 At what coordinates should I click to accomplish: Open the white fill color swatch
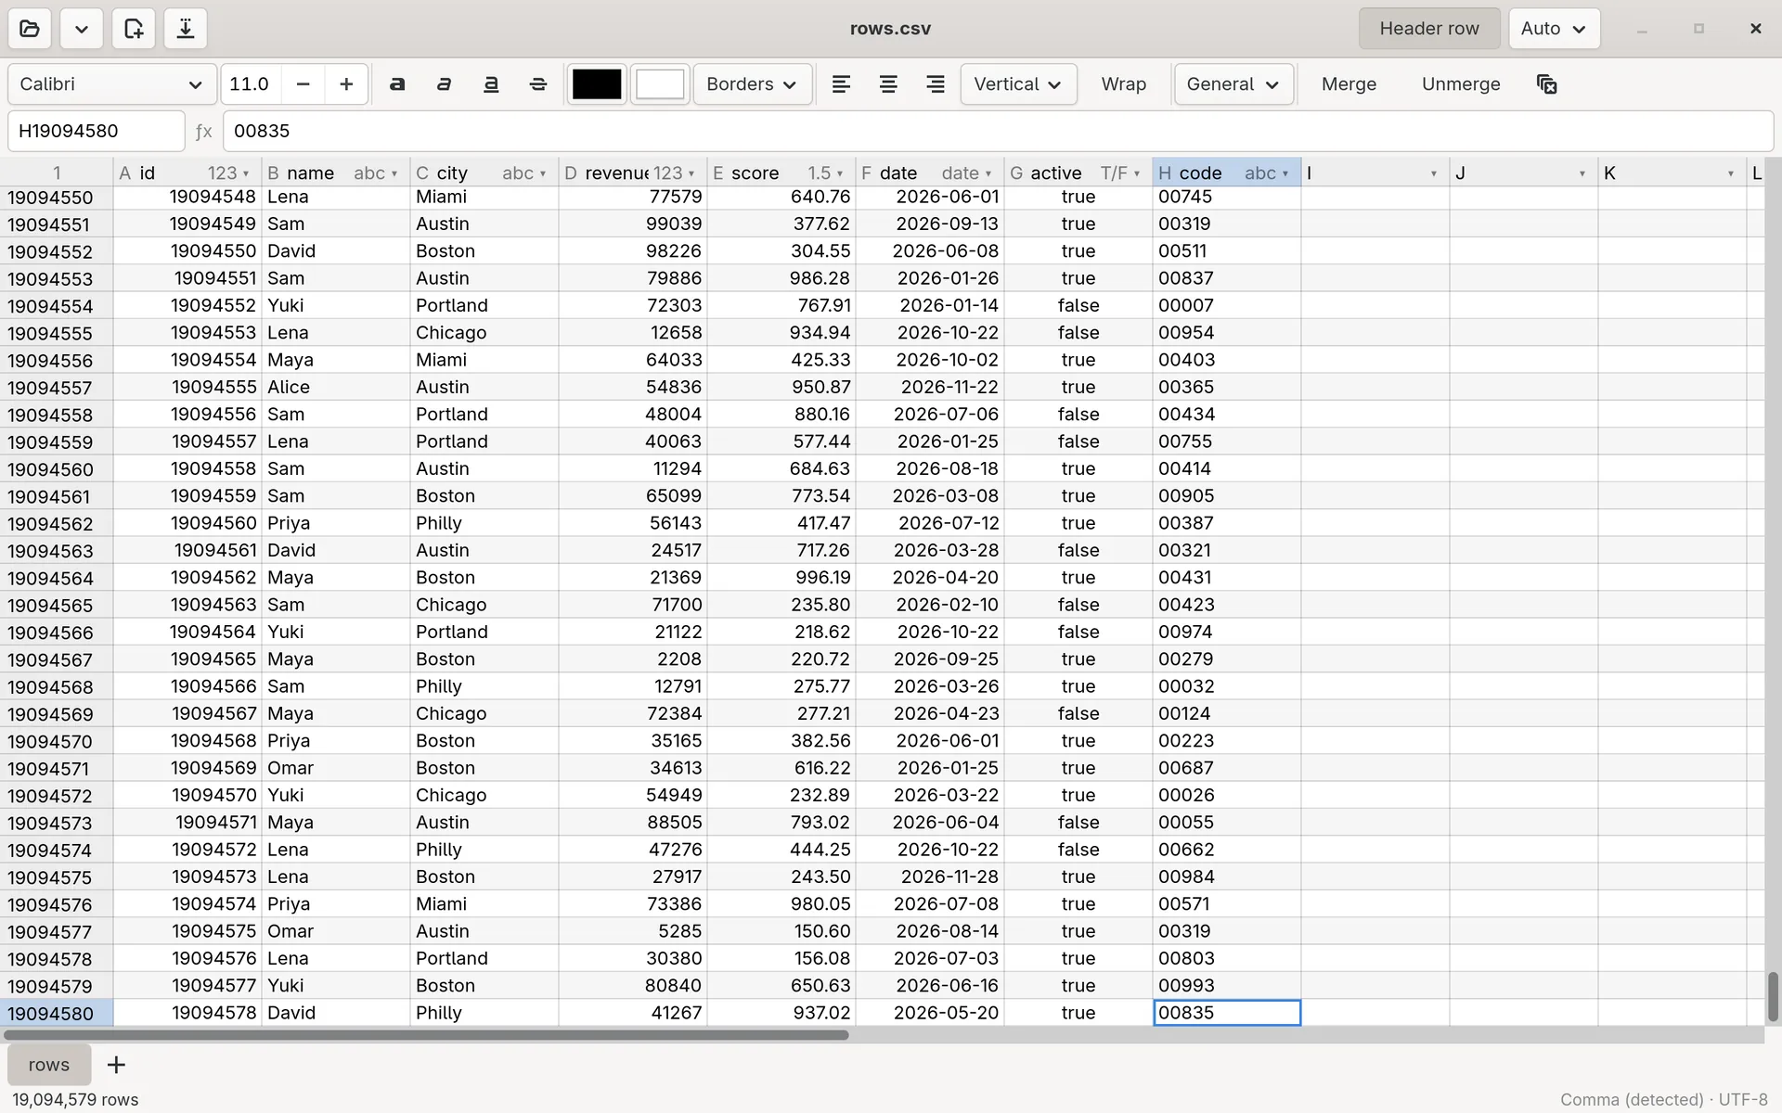point(660,84)
